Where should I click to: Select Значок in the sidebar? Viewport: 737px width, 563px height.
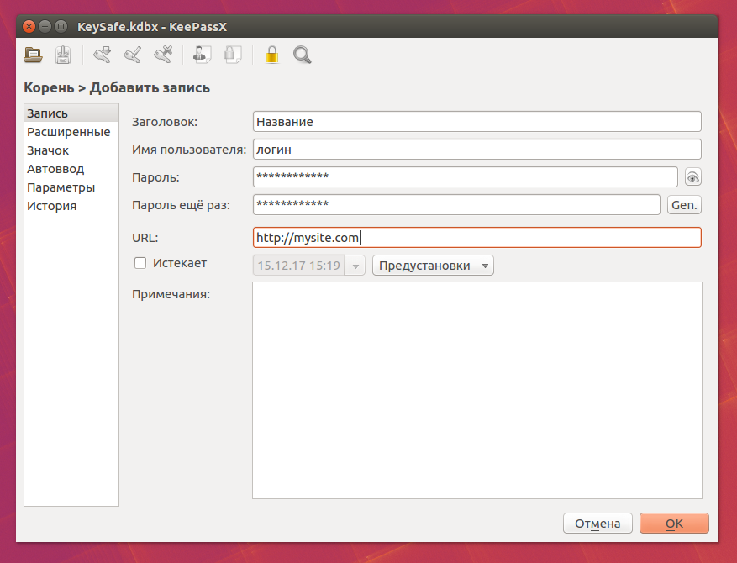(x=48, y=150)
